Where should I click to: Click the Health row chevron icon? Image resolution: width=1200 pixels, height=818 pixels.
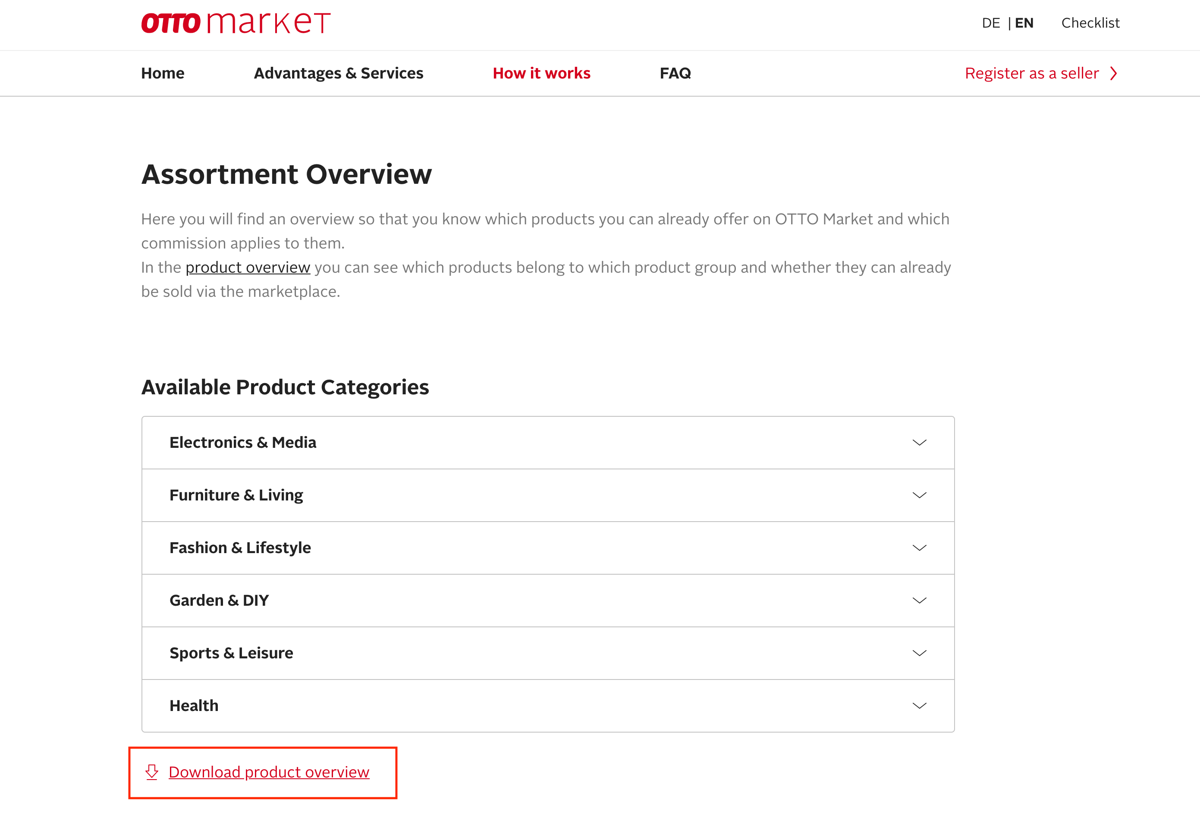[x=919, y=705]
